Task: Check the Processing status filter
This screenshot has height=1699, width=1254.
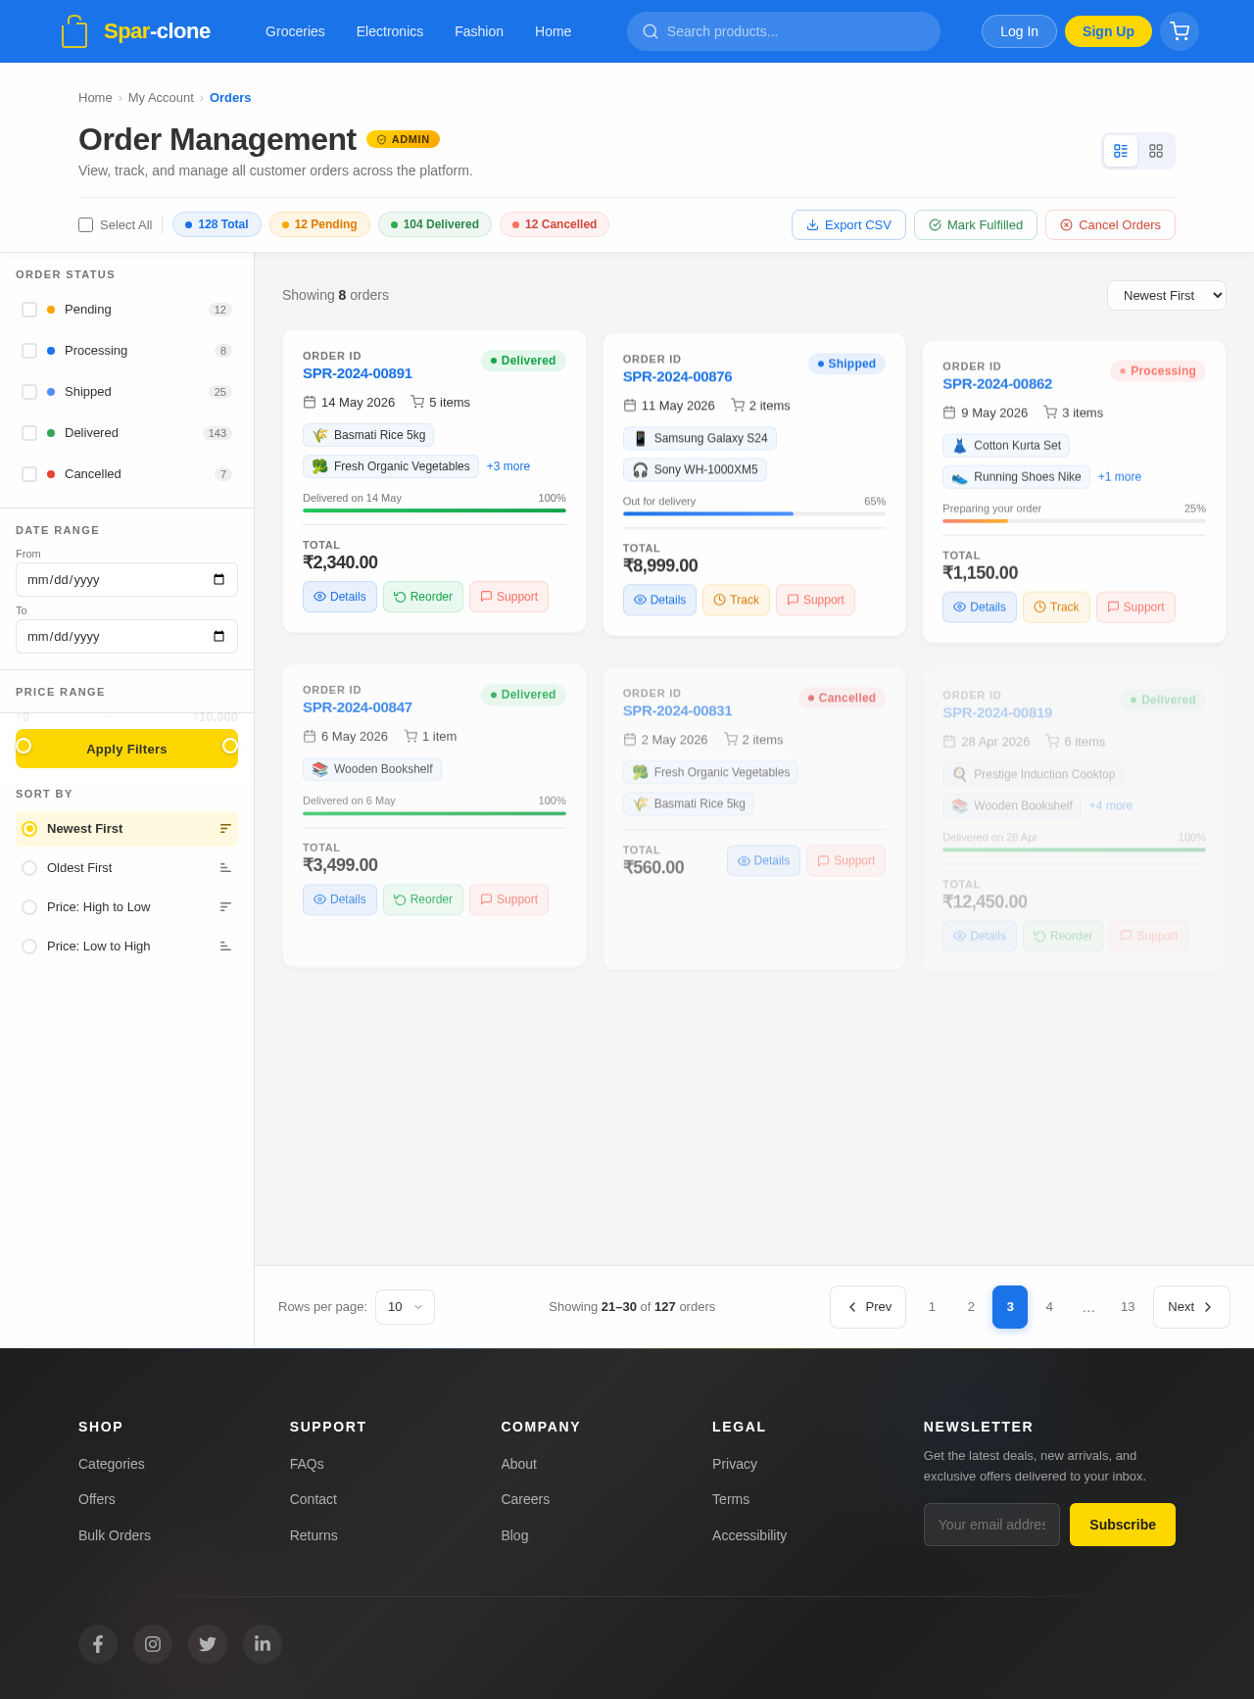Action: 29,351
